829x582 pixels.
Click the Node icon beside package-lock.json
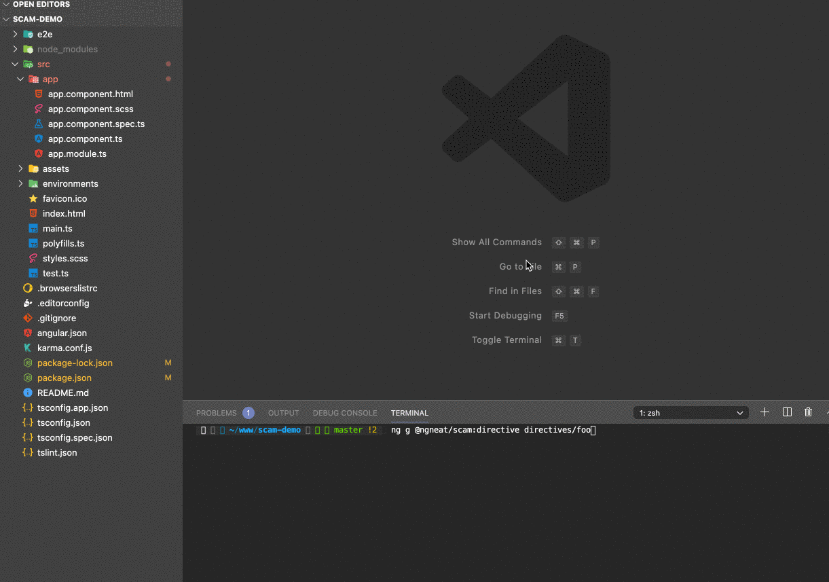tap(28, 363)
